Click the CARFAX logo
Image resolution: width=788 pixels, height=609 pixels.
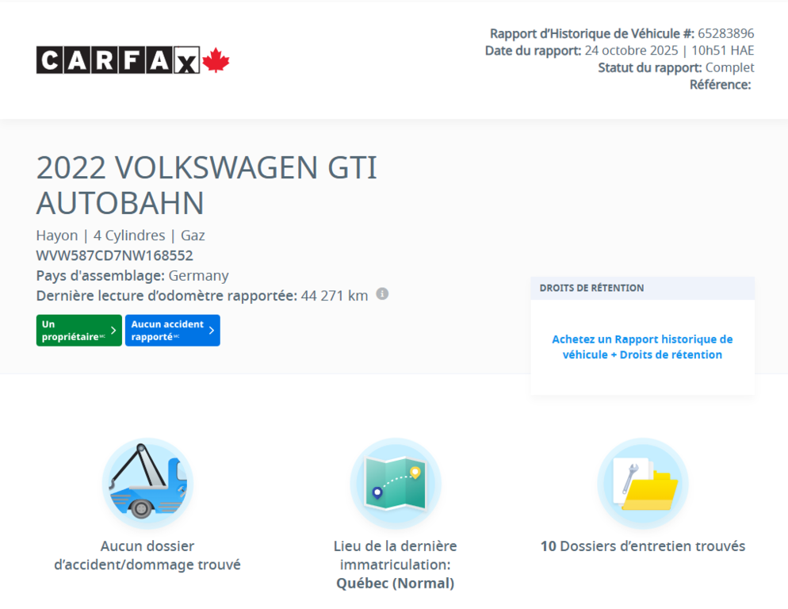coord(116,60)
